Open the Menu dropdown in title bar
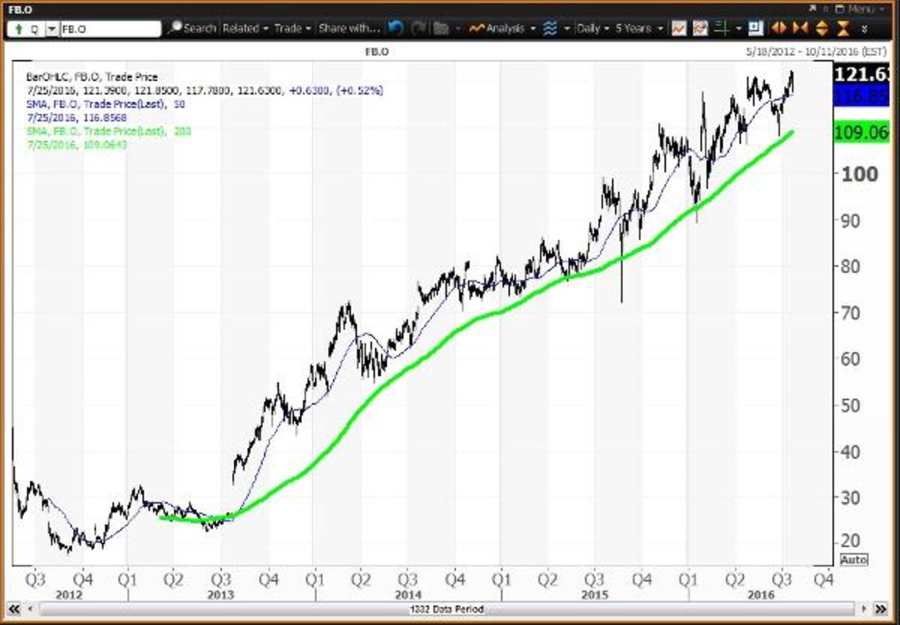The width and height of the screenshot is (900, 625). (x=864, y=9)
